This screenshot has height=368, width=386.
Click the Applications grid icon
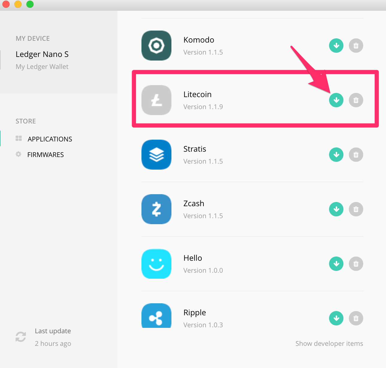pos(19,138)
